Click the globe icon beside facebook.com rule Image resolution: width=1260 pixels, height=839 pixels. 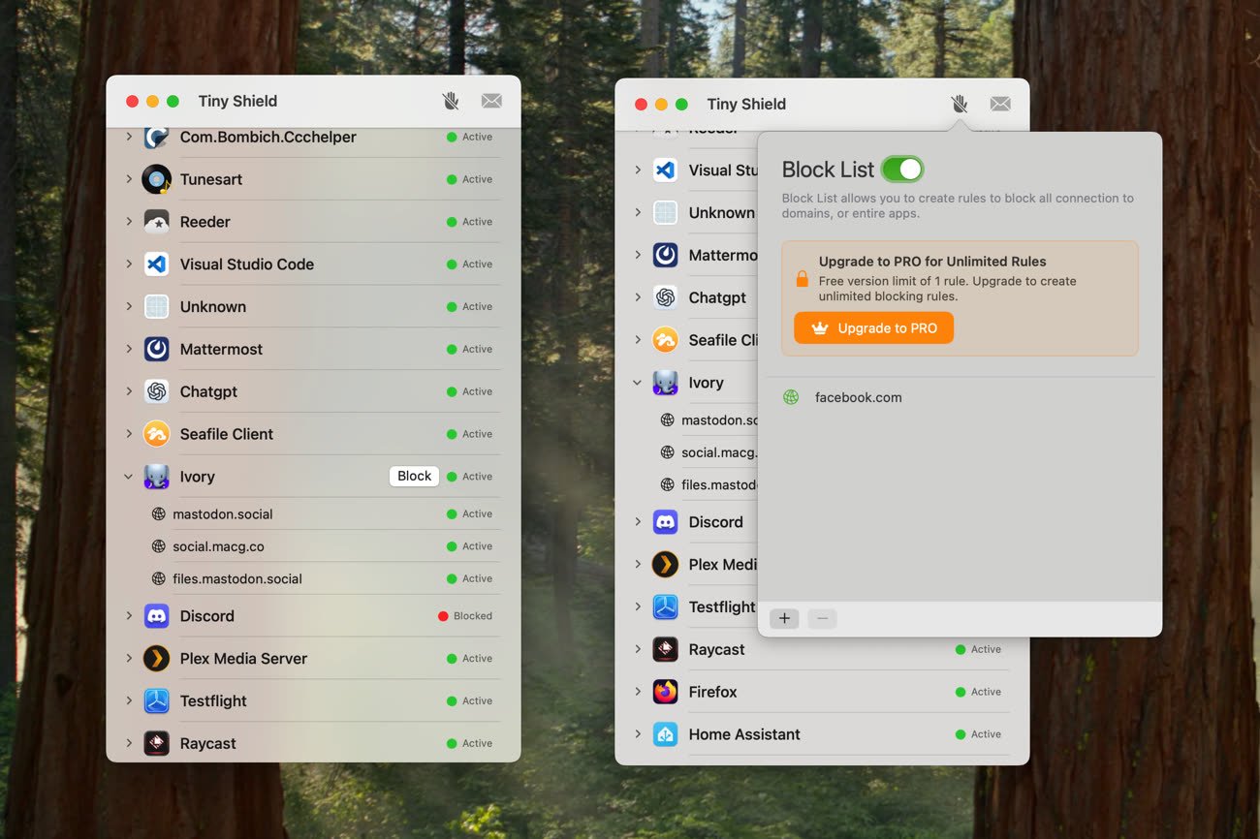click(791, 397)
